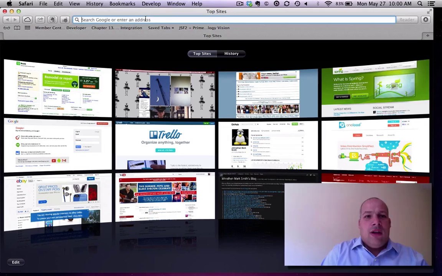The width and height of the screenshot is (442, 276).
Task: Open the Edit menu in menu bar
Action: [x=58, y=4]
